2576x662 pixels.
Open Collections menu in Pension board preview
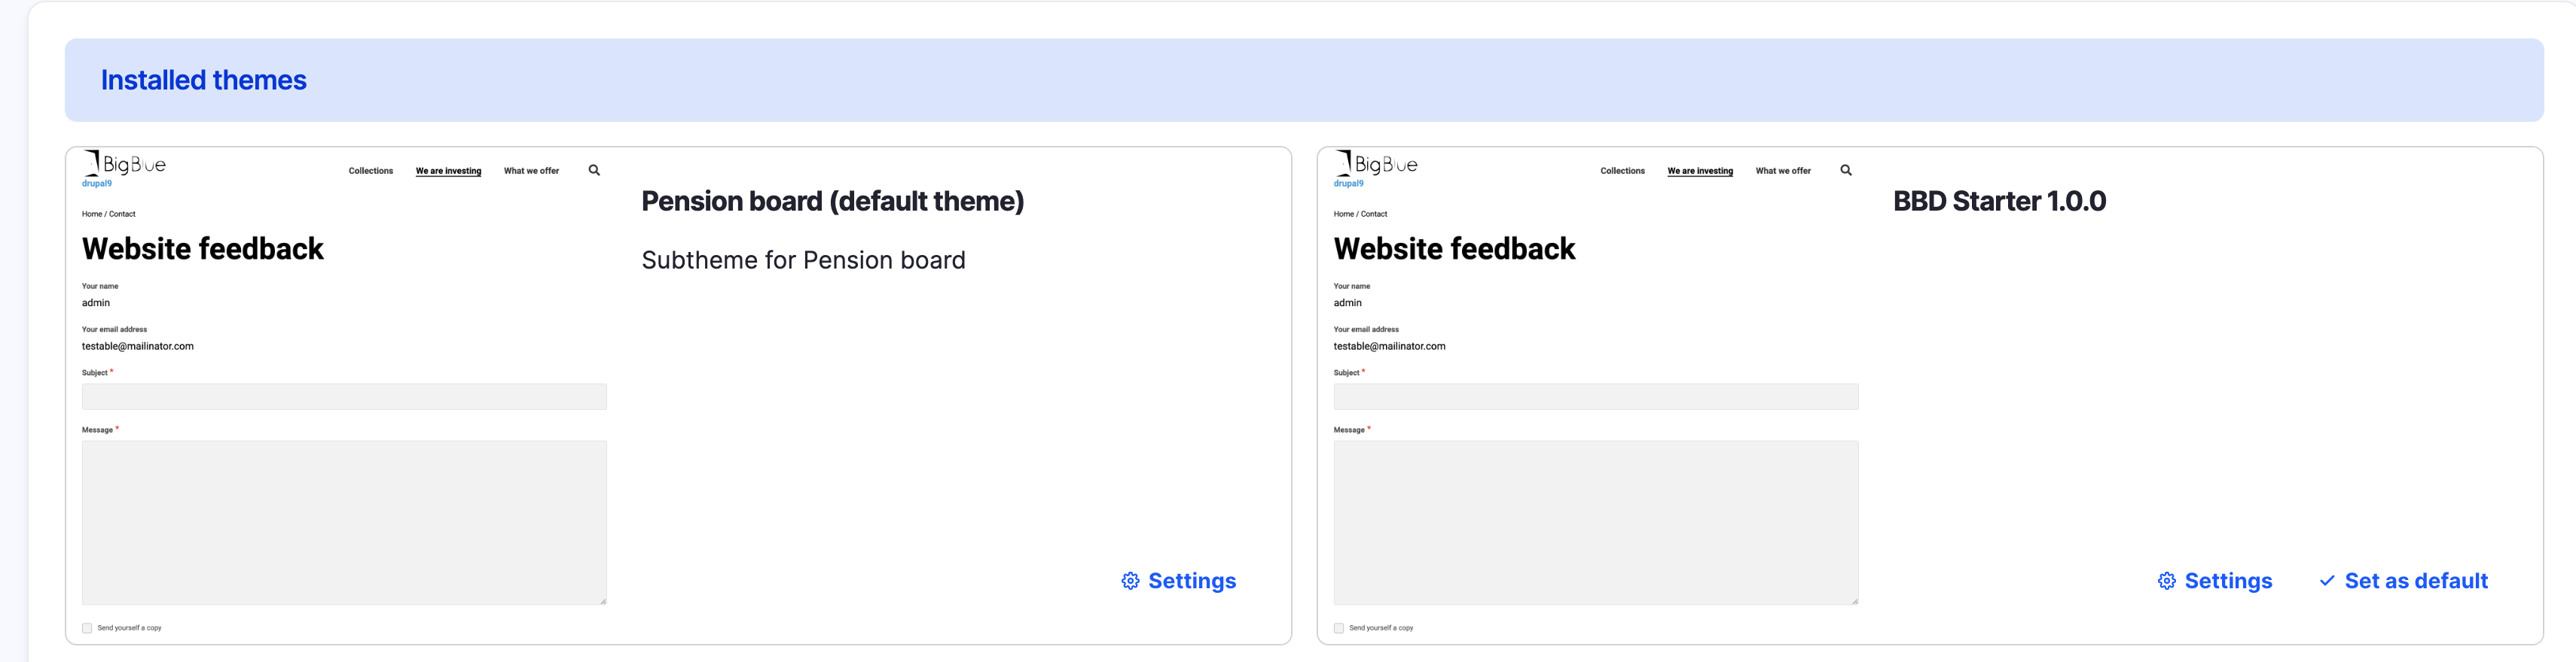pos(370,171)
